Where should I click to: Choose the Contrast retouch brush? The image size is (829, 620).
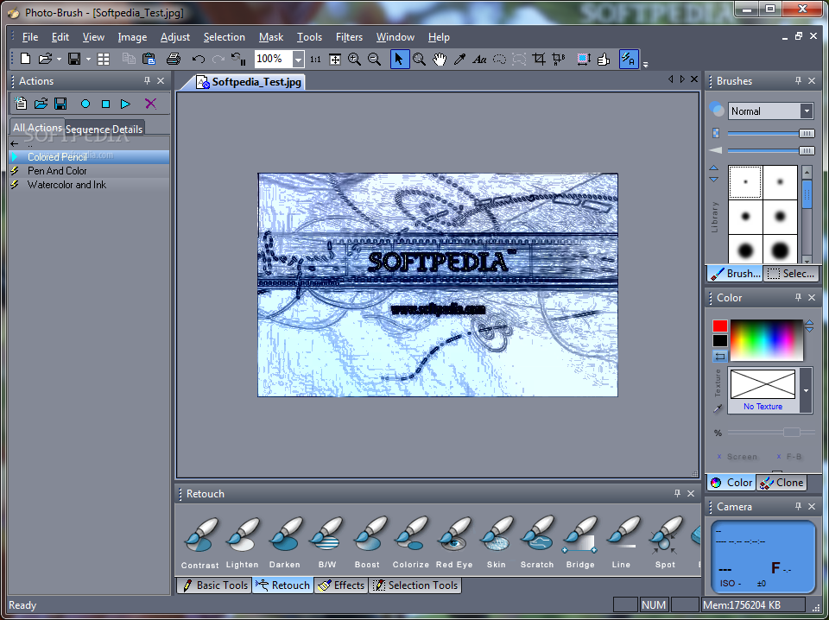coord(199,543)
